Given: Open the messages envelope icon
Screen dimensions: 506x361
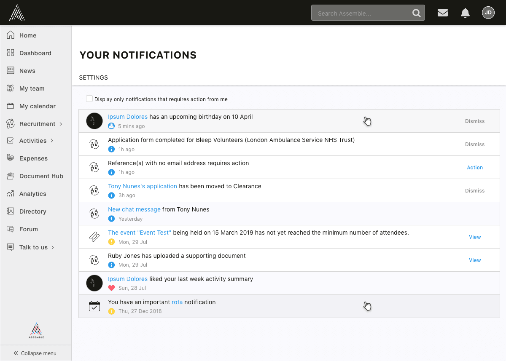Looking at the screenshot, I should pyautogui.click(x=443, y=13).
